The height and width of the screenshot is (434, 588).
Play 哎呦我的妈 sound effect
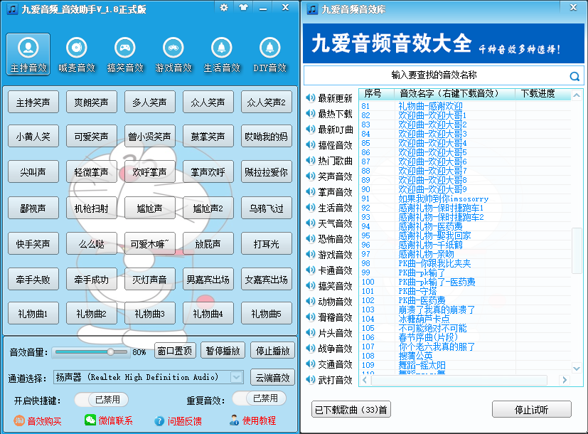click(x=266, y=136)
